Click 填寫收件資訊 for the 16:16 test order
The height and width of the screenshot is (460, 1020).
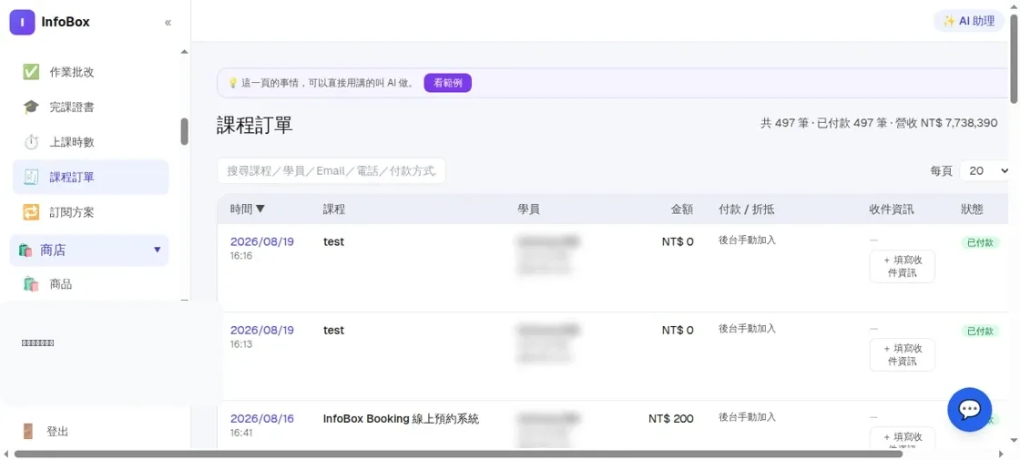point(903,266)
